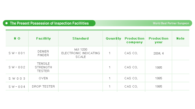Click the "DENIER FINDER" facility cell
Image resolution: width=195 pixels, height=109 pixels.
coord(43,53)
